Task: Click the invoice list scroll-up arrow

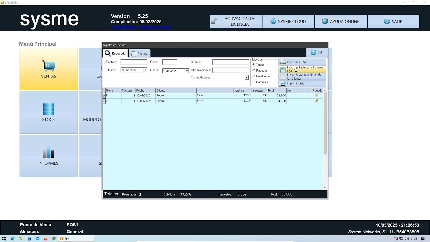Action: coord(325,90)
